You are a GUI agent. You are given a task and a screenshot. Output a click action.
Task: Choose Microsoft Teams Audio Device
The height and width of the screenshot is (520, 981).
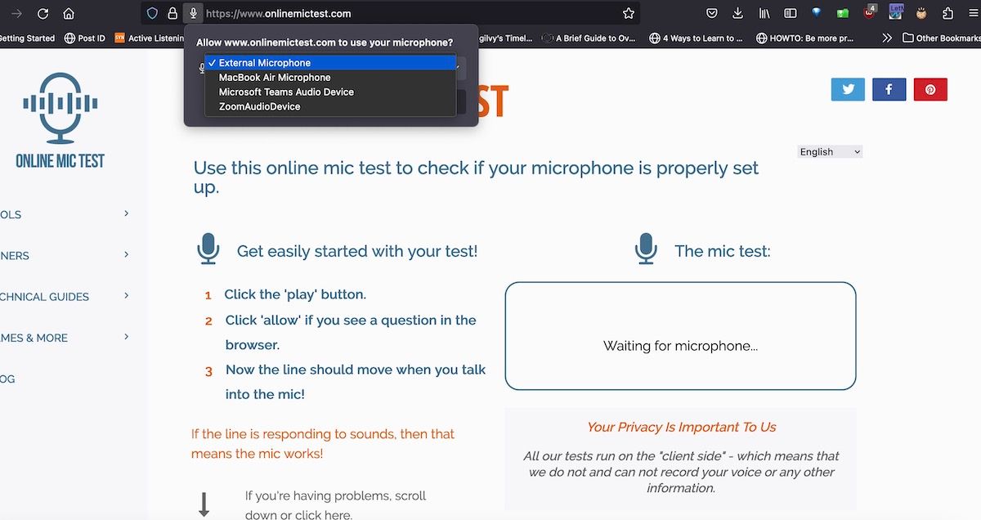tap(330, 92)
